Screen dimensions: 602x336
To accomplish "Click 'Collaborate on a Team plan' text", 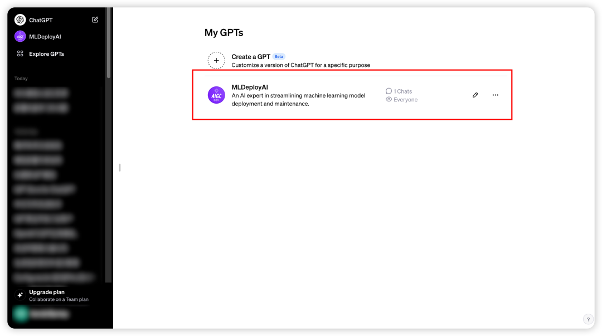I will [59, 300].
